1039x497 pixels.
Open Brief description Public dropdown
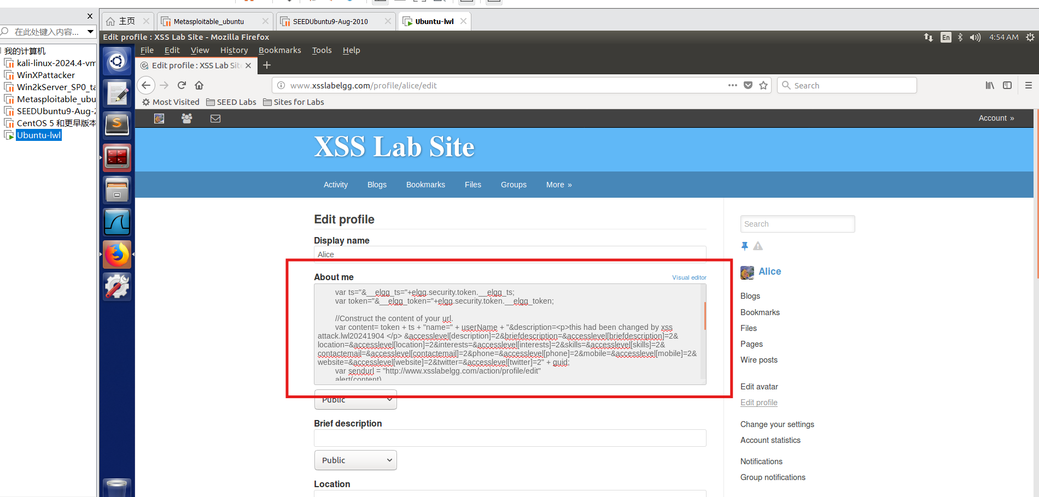[355, 460]
